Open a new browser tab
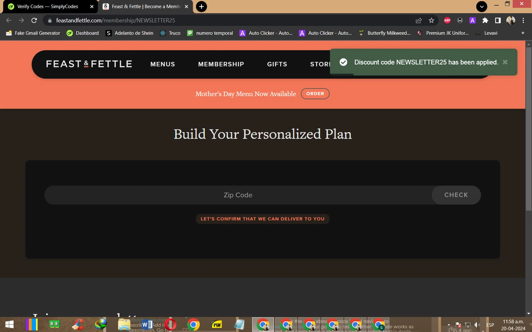The width and height of the screenshot is (532, 332). (x=201, y=6)
